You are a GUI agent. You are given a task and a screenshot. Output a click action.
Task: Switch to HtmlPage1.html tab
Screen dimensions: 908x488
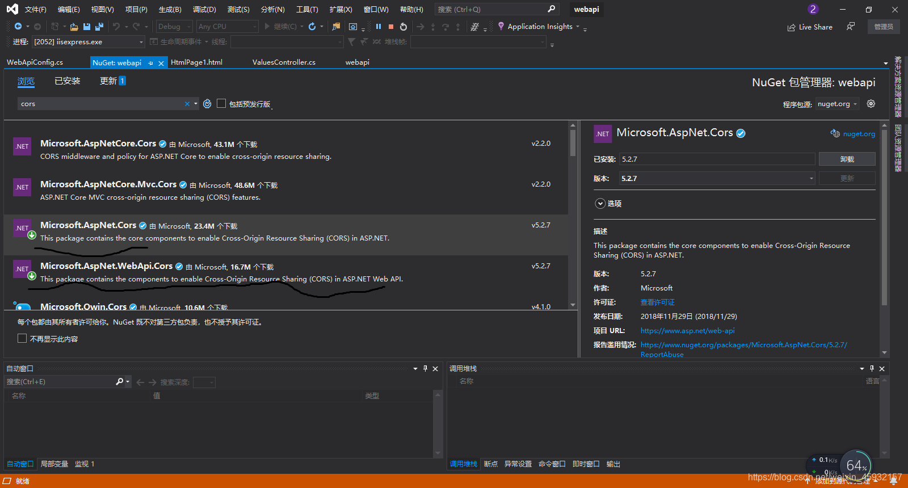[196, 62]
